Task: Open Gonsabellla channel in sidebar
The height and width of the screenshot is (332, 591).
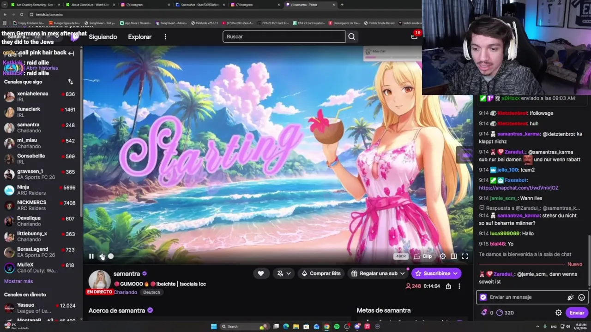Action: 41,159
